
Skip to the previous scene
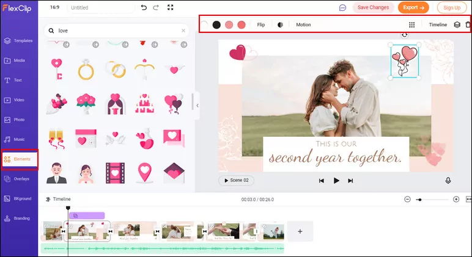(322, 181)
